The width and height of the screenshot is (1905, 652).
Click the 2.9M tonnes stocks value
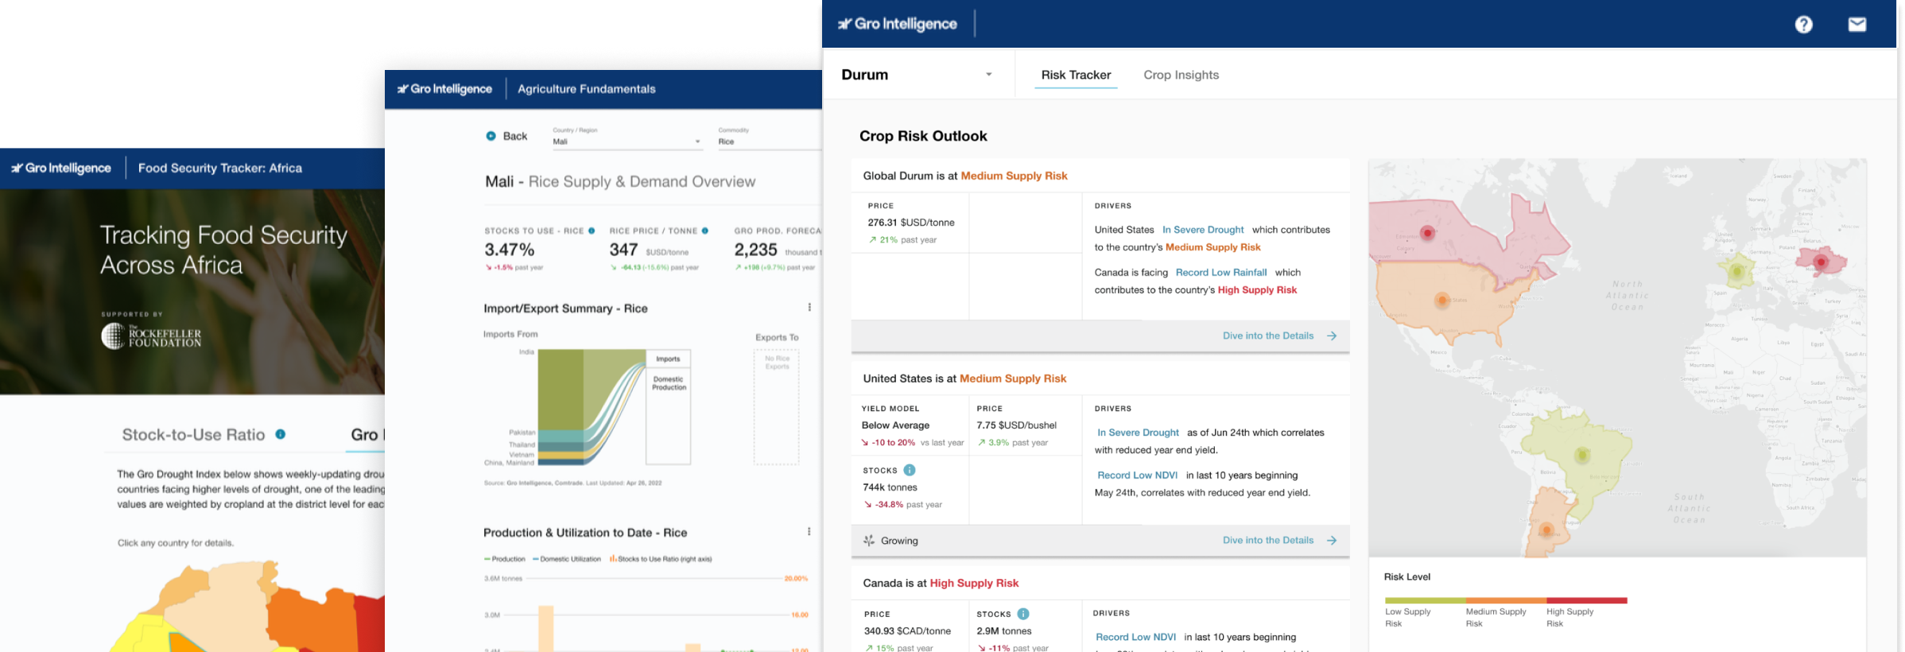point(1004,631)
